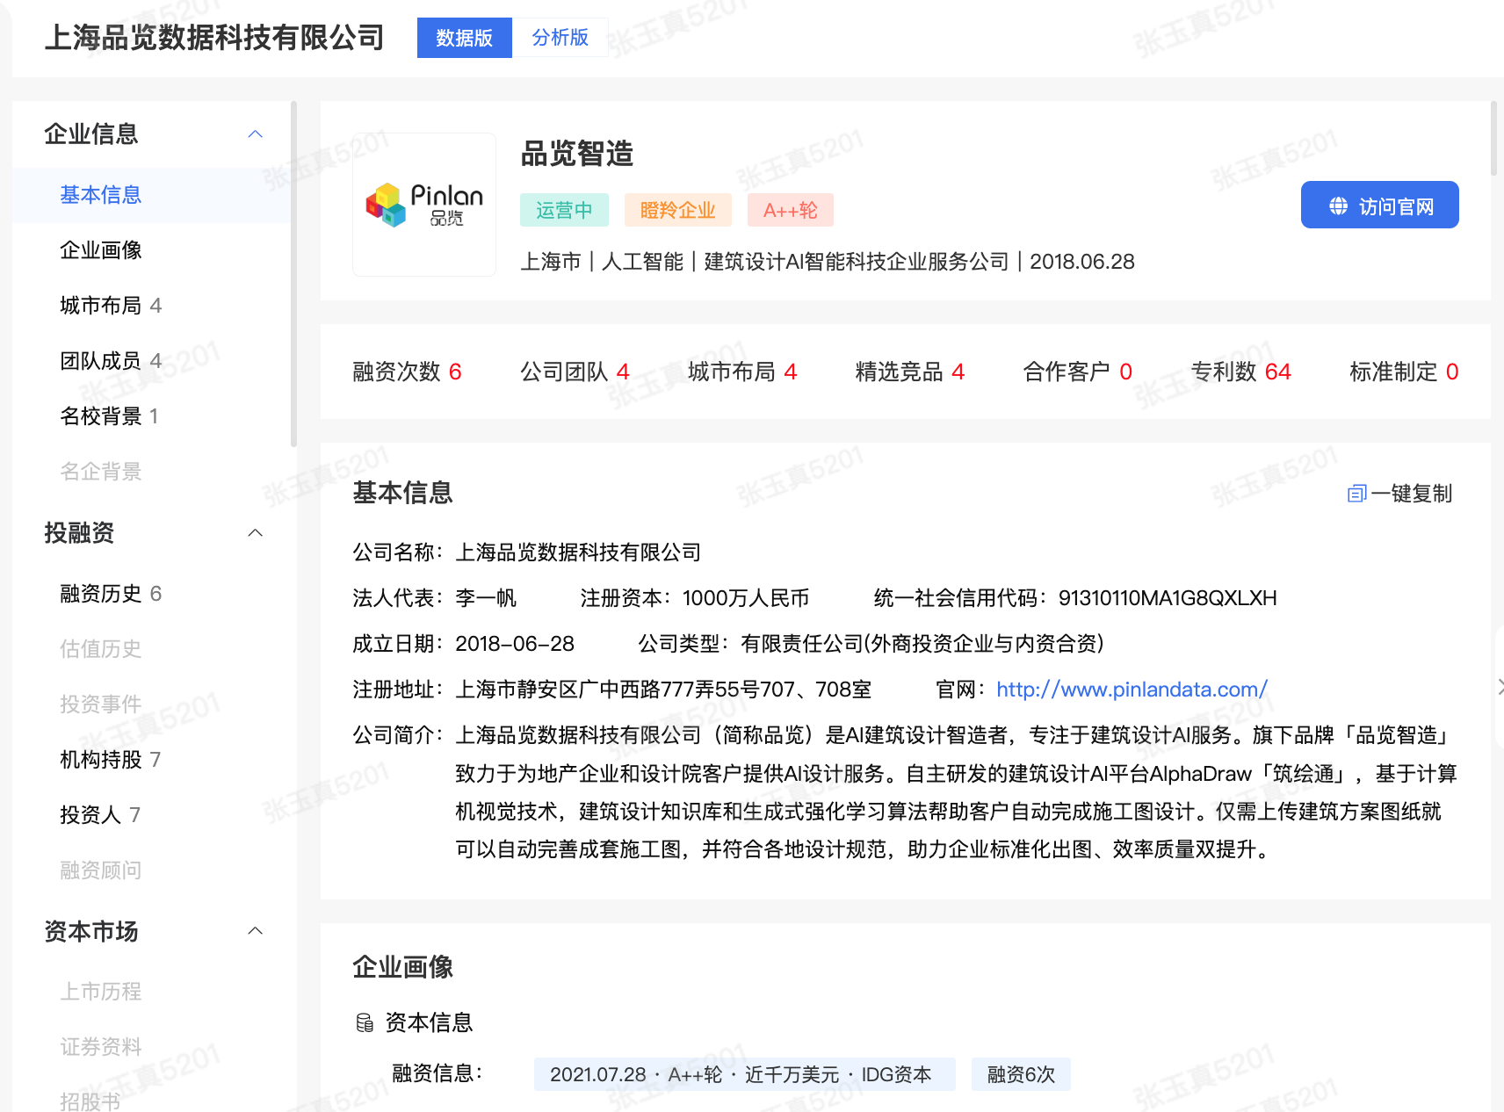This screenshot has width=1504, height=1112.
Task: Click founding date 2018-06-28 value
Action: tap(515, 644)
